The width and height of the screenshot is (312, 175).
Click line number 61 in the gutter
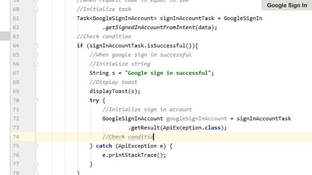tap(16, 18)
